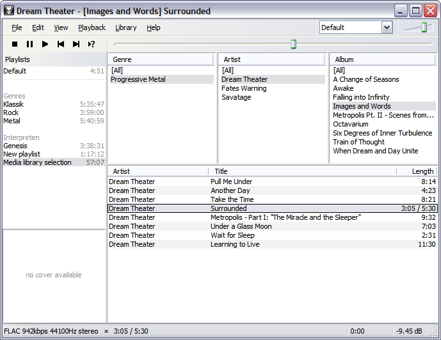The width and height of the screenshot is (441, 340).
Task: Select the track Wait for Sleep
Action: pyautogui.click(x=272, y=236)
